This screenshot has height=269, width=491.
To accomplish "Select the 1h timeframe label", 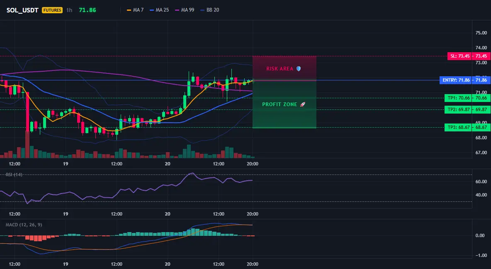I will click(69, 10).
